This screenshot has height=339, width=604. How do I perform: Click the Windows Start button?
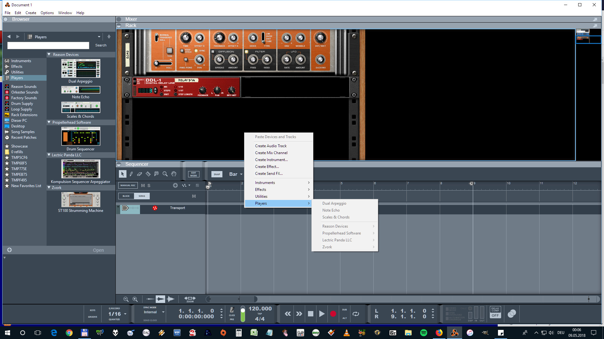[8, 333]
